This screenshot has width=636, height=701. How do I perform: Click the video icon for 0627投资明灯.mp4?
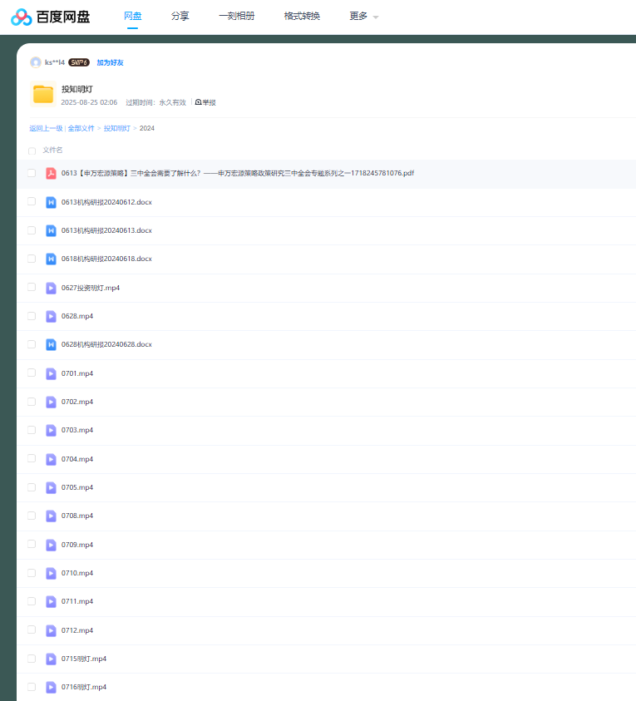pos(51,288)
